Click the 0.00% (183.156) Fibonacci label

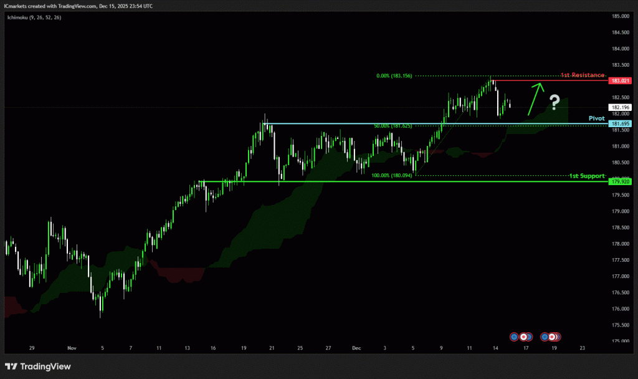pos(395,76)
